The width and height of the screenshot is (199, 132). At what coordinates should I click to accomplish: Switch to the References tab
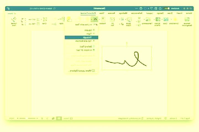click(x=137, y=13)
